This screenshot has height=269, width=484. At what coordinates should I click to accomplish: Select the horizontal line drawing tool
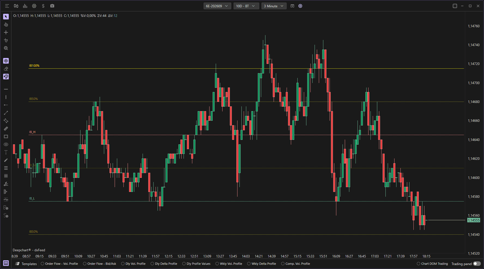(6, 89)
